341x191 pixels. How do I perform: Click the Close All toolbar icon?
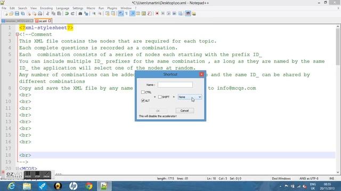pos(34,14)
